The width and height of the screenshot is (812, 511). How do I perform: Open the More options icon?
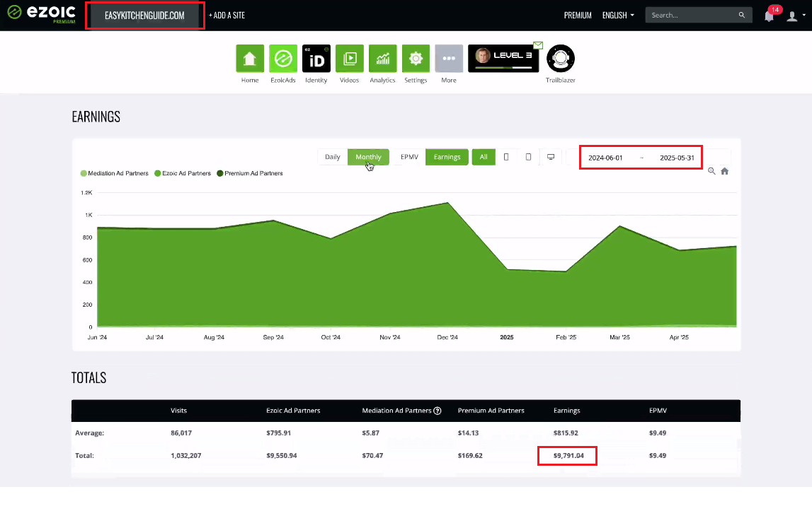(448, 59)
